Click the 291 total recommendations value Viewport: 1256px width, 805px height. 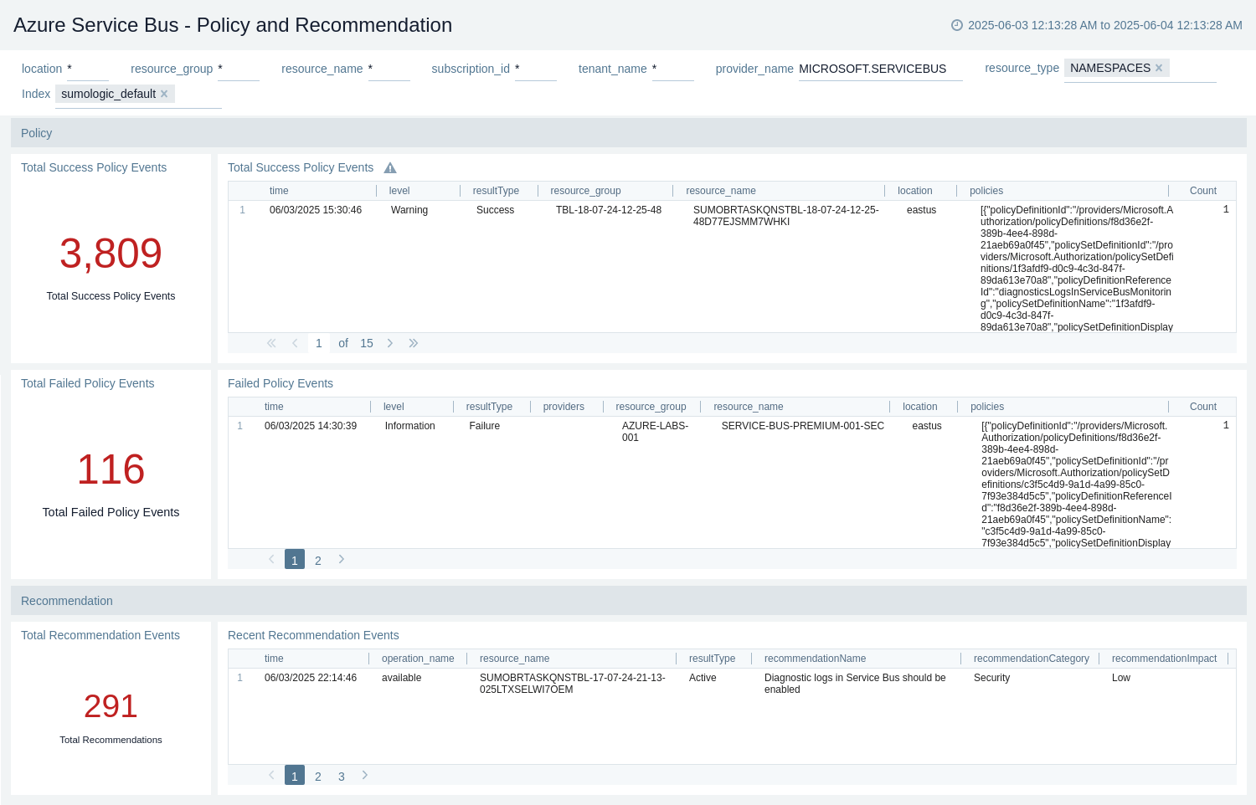point(111,707)
